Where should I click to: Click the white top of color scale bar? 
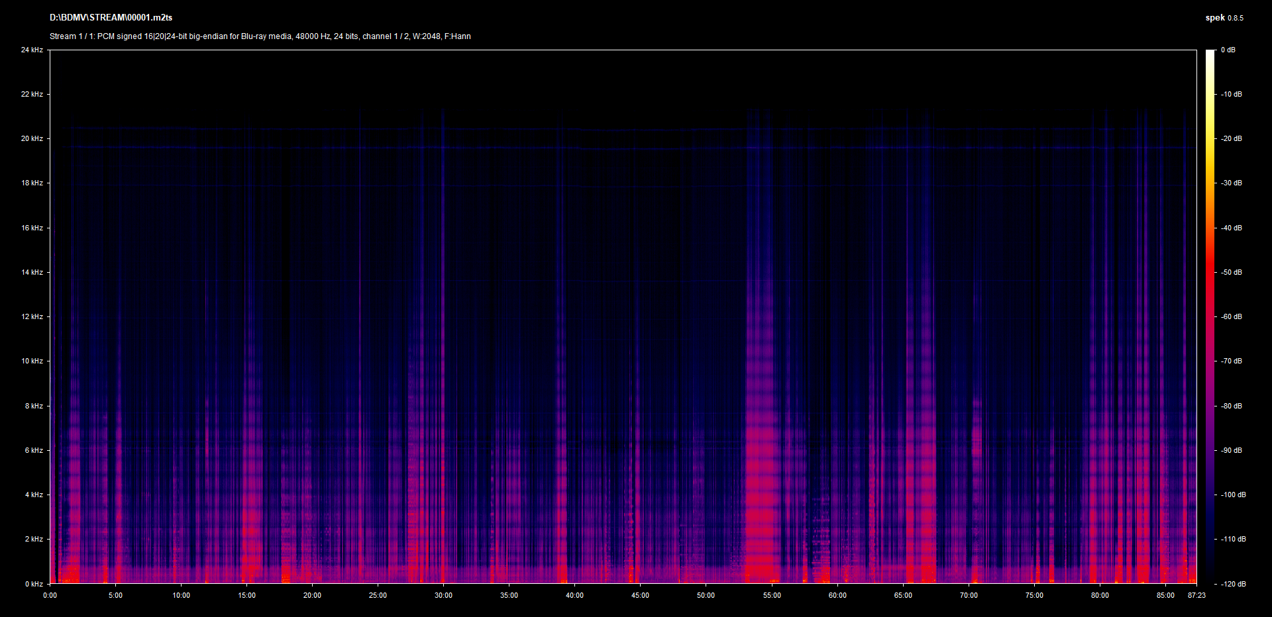1210,54
